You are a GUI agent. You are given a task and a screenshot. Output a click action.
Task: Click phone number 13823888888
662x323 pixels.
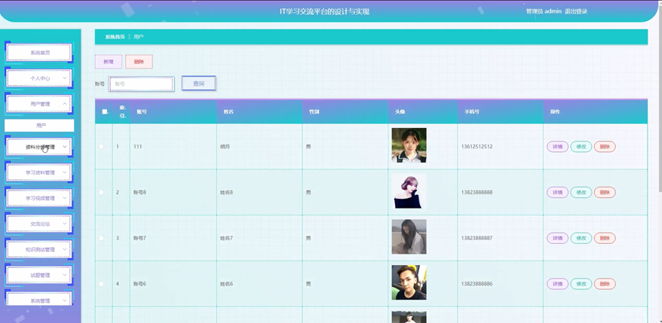[x=477, y=192]
